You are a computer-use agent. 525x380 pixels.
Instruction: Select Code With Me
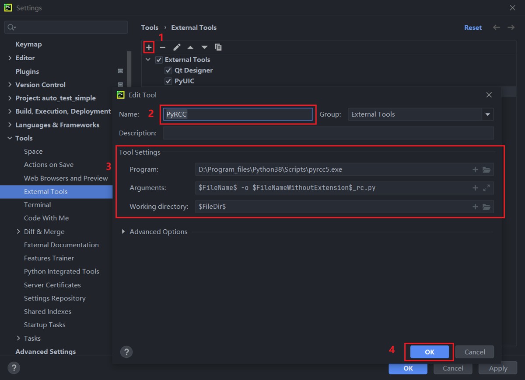point(46,218)
